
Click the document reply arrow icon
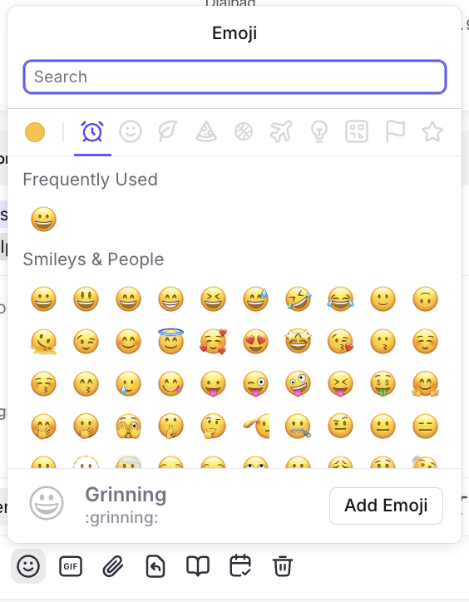(156, 566)
